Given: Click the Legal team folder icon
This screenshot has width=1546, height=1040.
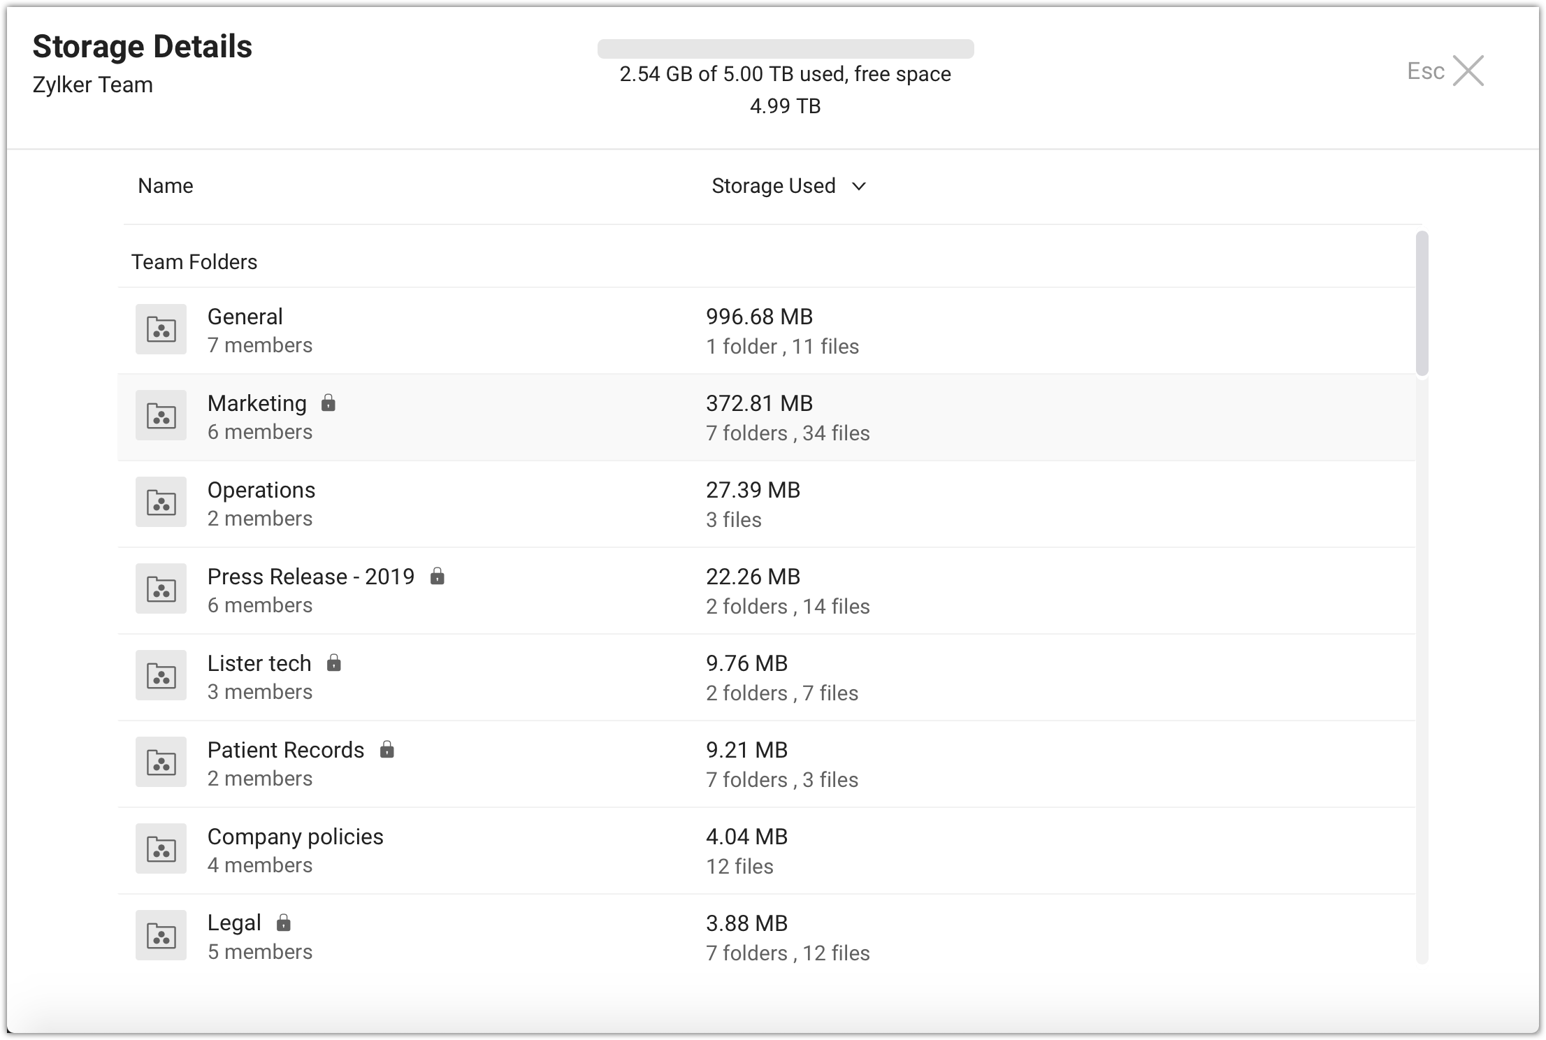Looking at the screenshot, I should click(x=161, y=936).
